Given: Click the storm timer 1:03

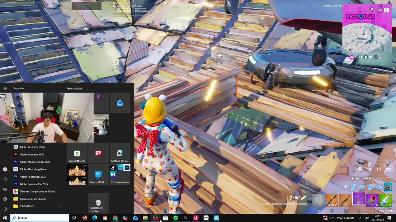Looking at the screenshot, I should (356, 57).
